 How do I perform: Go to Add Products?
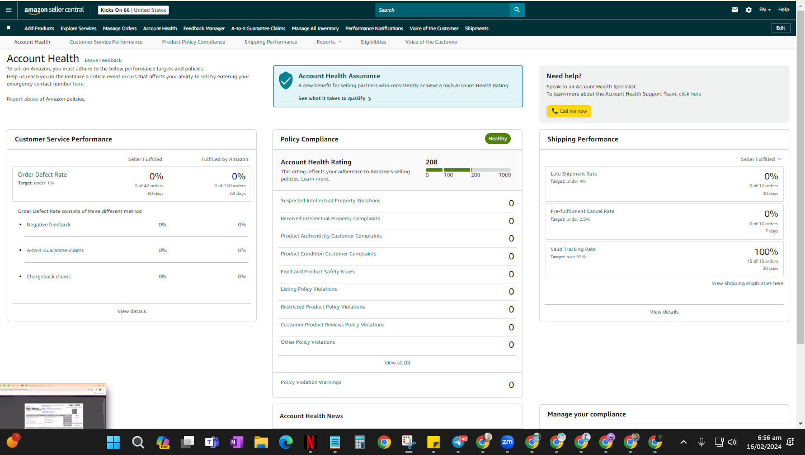(39, 29)
